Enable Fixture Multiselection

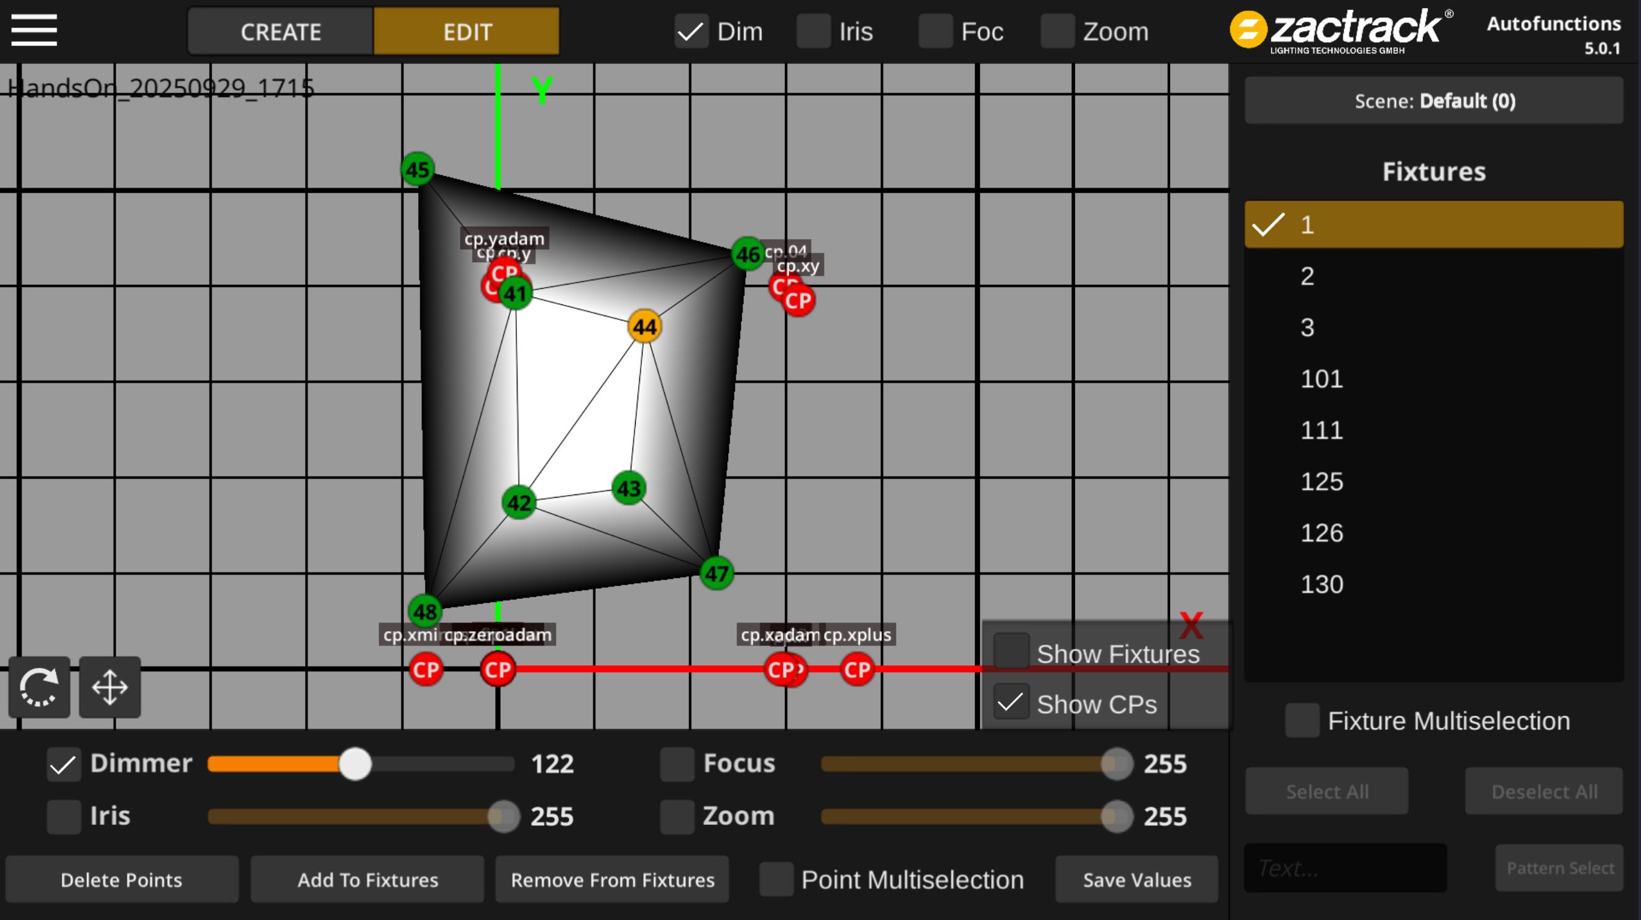(x=1304, y=720)
